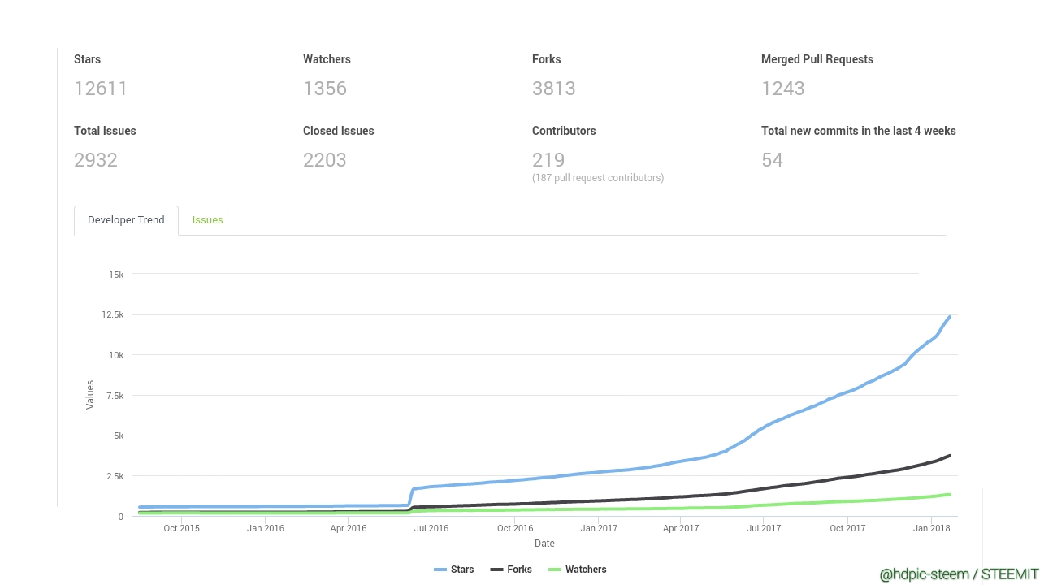Click the 7.5k y-axis label
1040x585 pixels.
click(x=114, y=396)
